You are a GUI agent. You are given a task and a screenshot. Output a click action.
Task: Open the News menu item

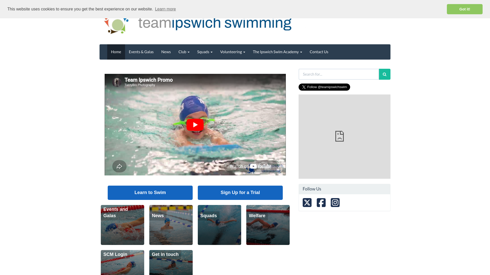point(166,52)
